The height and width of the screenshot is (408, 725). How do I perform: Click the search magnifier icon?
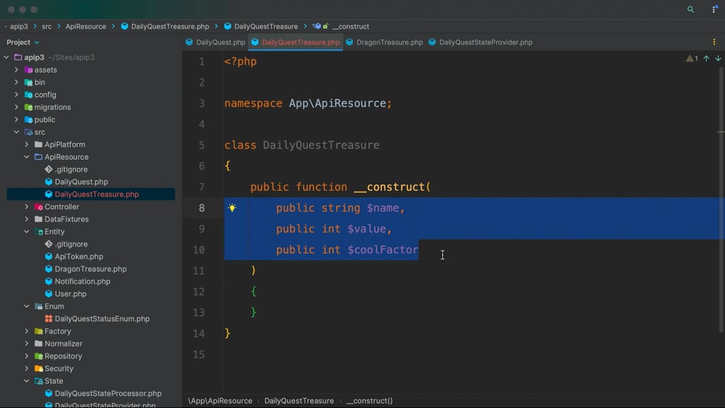click(690, 10)
